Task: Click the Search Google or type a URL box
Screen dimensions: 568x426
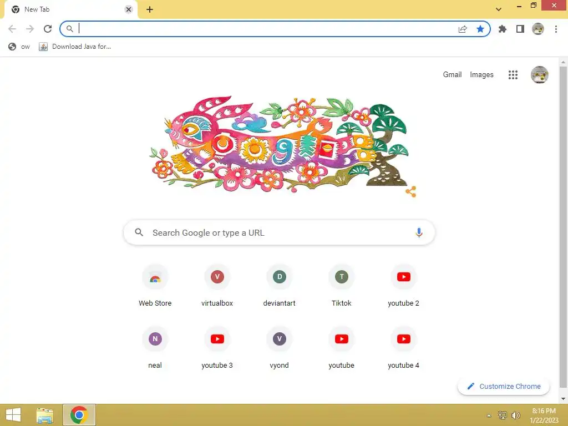Action: coord(279,232)
